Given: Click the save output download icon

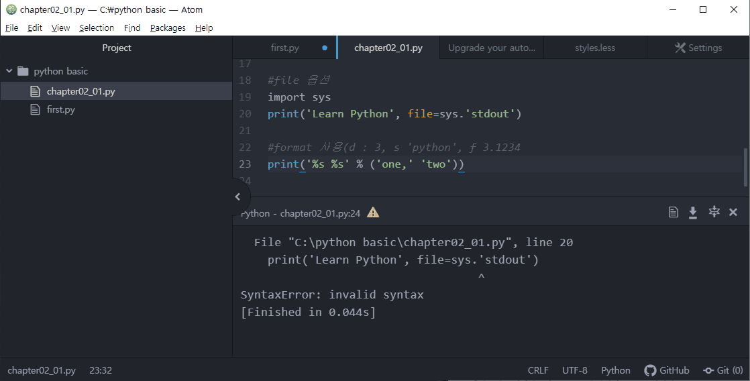Looking at the screenshot, I should click(692, 213).
